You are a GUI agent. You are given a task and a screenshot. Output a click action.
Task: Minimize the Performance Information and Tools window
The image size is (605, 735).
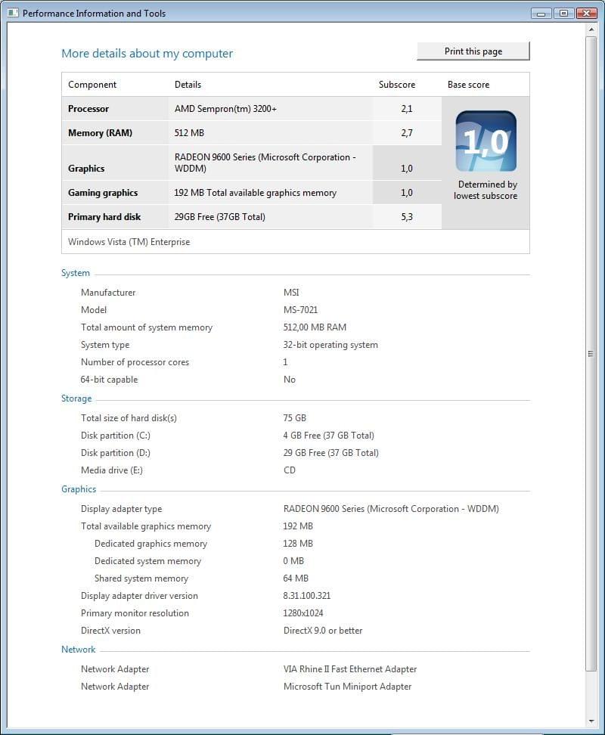541,13
